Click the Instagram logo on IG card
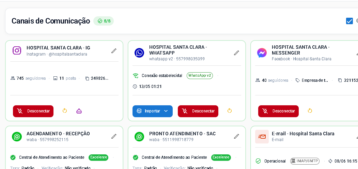 [x=17, y=50]
